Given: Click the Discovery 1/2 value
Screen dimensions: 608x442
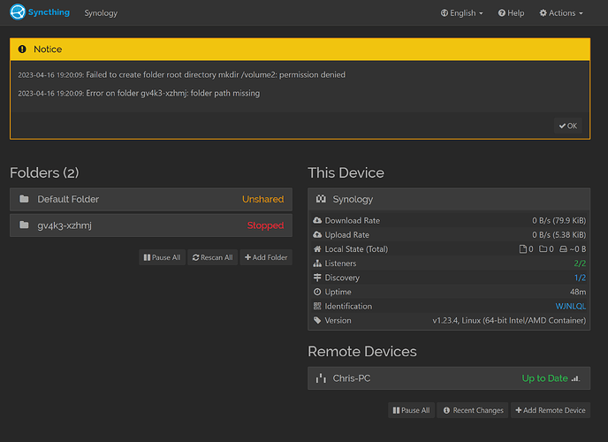Looking at the screenshot, I should (x=580, y=278).
